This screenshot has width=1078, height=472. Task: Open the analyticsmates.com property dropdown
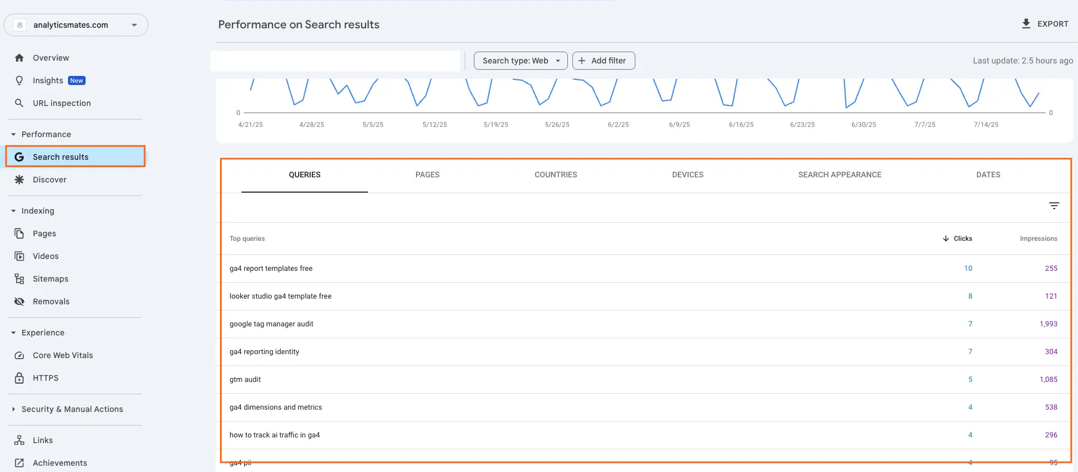[x=76, y=25]
